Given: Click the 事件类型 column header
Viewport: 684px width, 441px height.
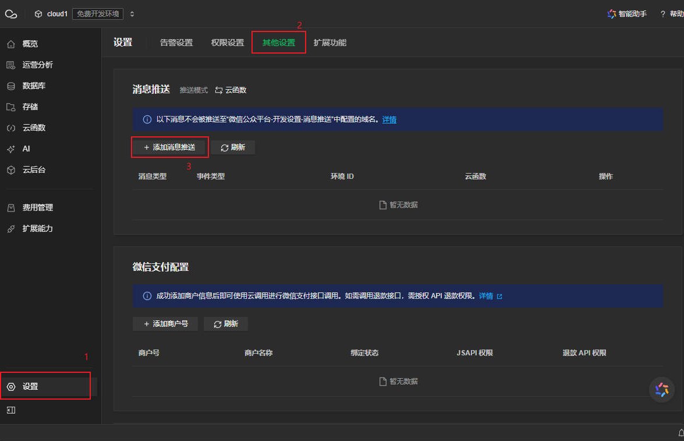Looking at the screenshot, I should pyautogui.click(x=211, y=177).
